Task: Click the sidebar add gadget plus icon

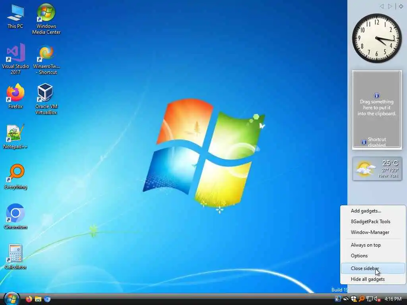Action: click(x=401, y=6)
